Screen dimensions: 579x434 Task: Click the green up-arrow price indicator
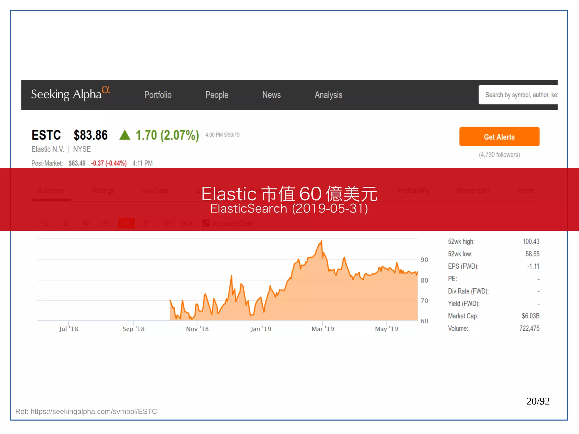pos(125,135)
